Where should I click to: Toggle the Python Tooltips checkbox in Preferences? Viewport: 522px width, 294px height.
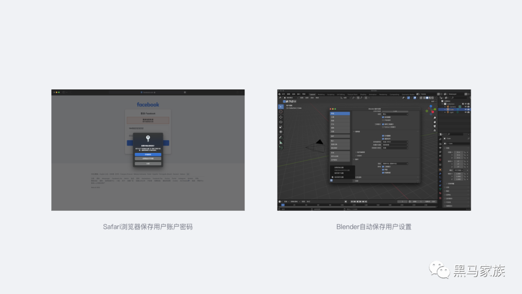coord(383,127)
